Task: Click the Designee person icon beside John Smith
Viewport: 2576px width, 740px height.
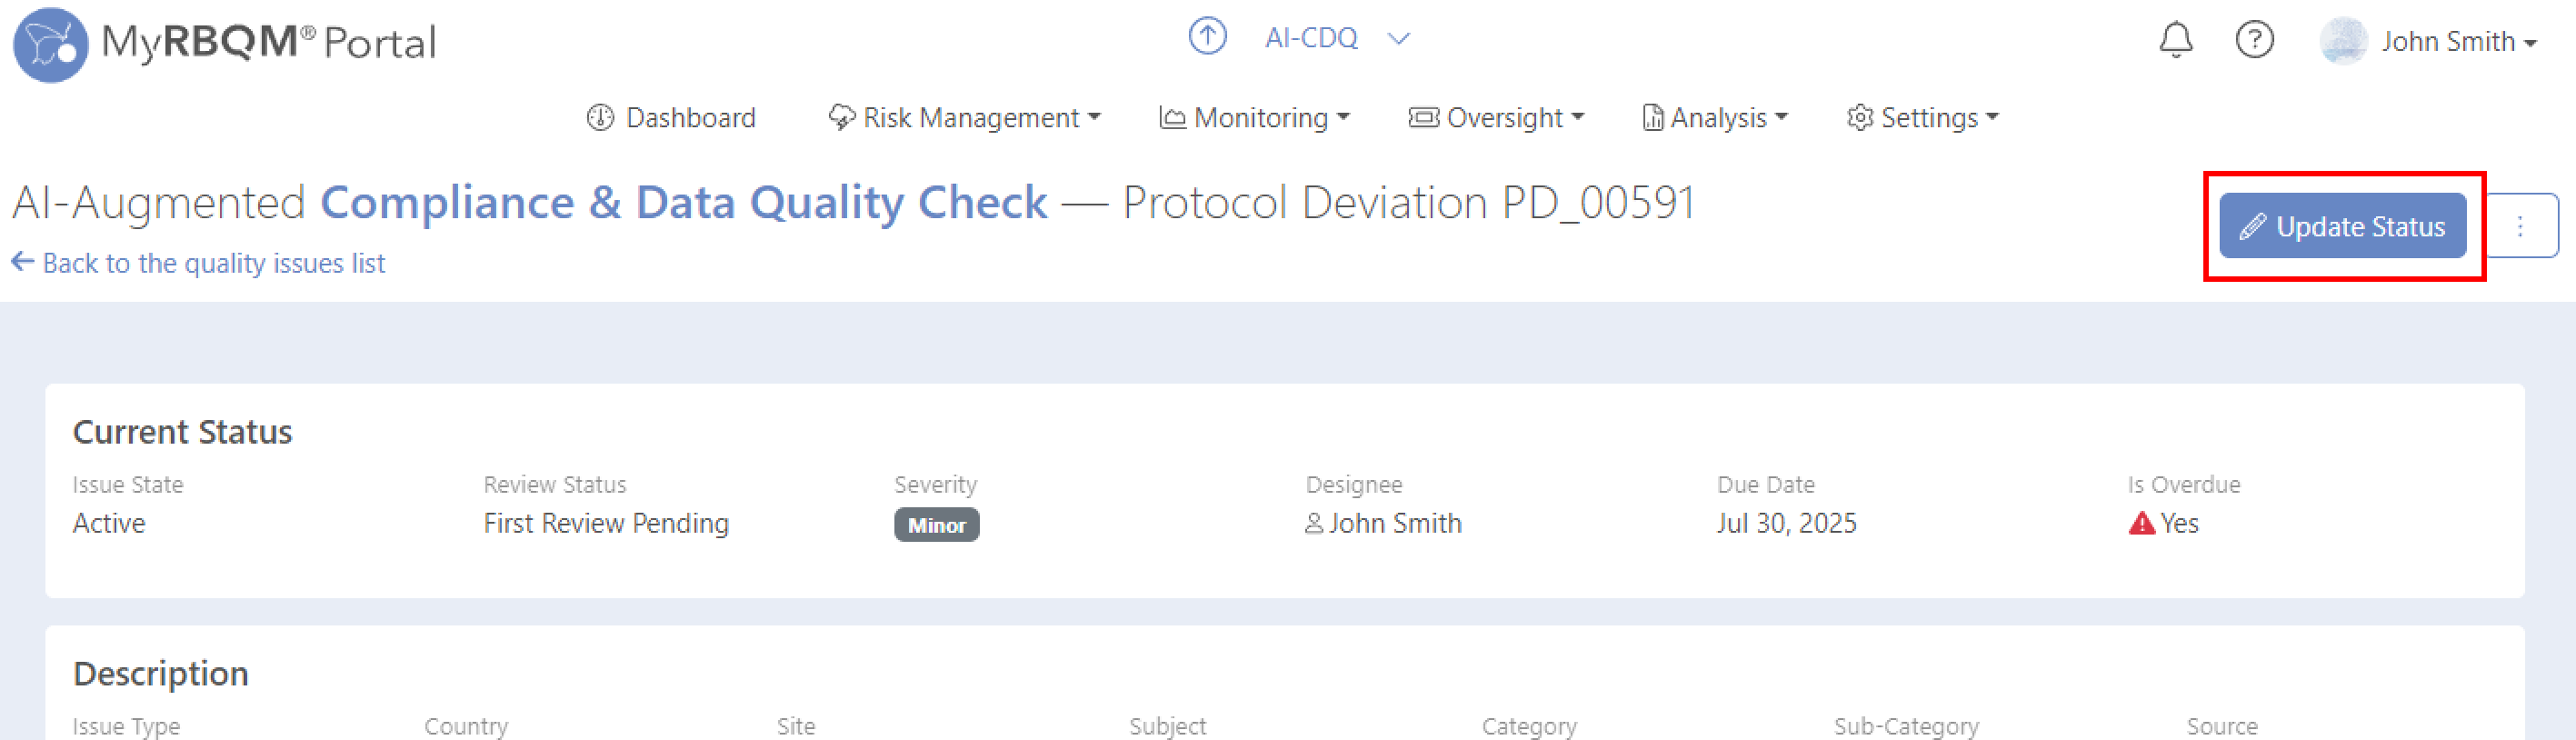Action: [1314, 523]
